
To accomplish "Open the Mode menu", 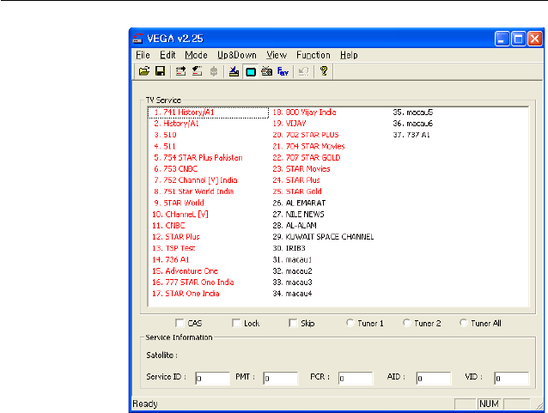I will tap(196, 55).
